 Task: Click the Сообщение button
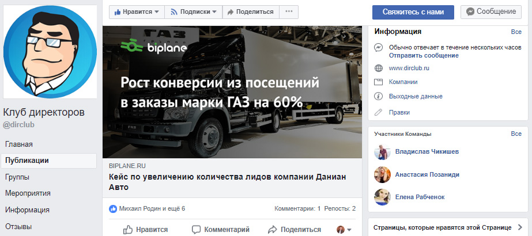[x=491, y=12]
